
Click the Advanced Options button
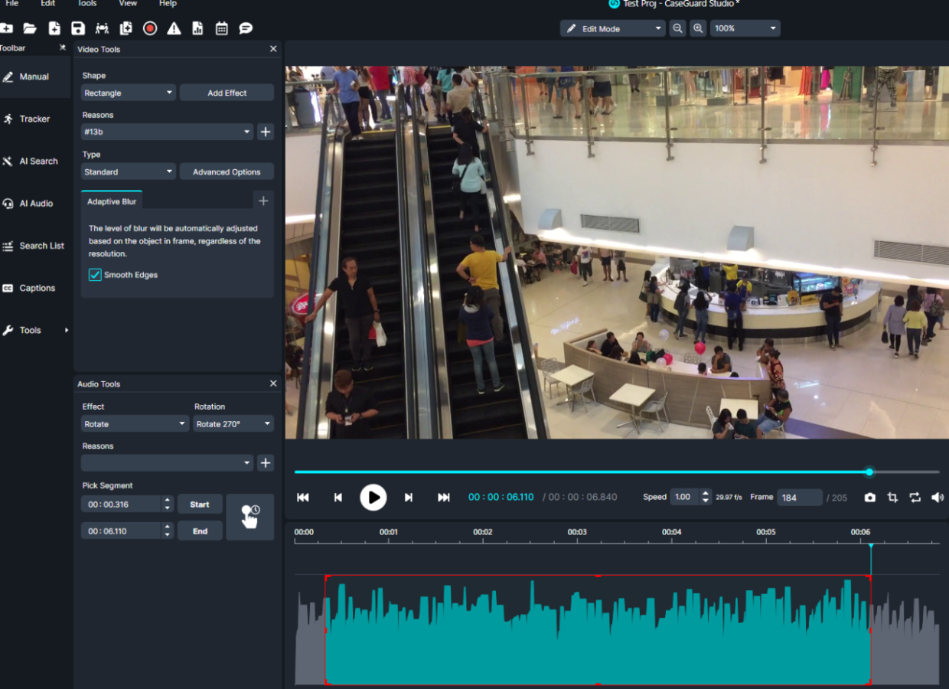point(227,172)
